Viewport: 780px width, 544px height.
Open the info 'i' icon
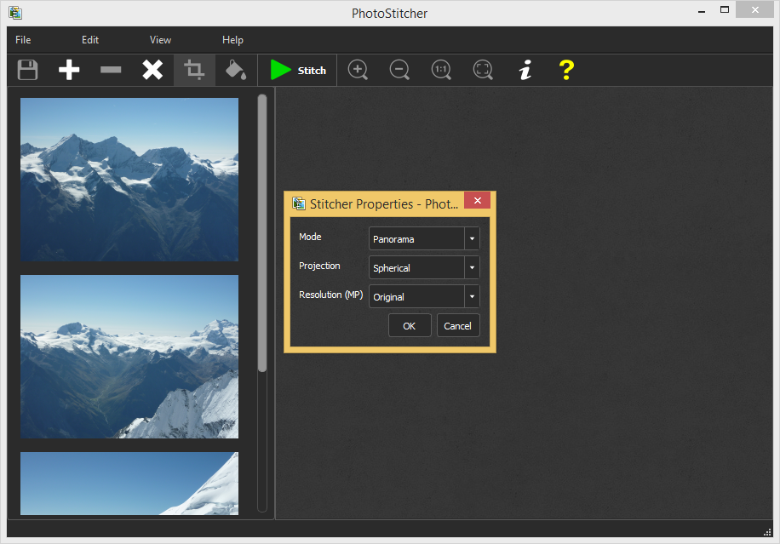click(x=525, y=70)
